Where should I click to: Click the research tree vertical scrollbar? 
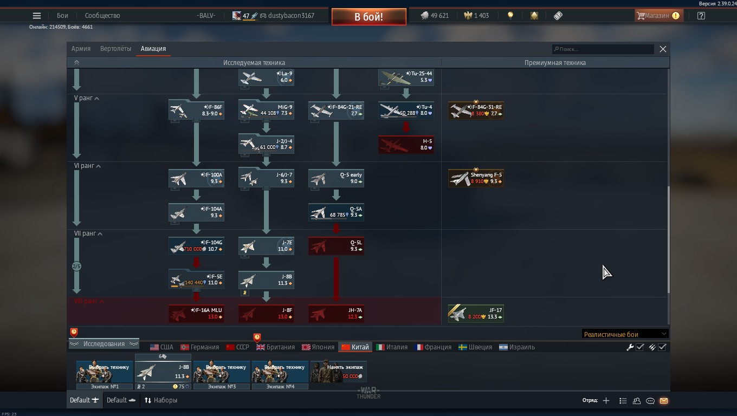(668, 240)
